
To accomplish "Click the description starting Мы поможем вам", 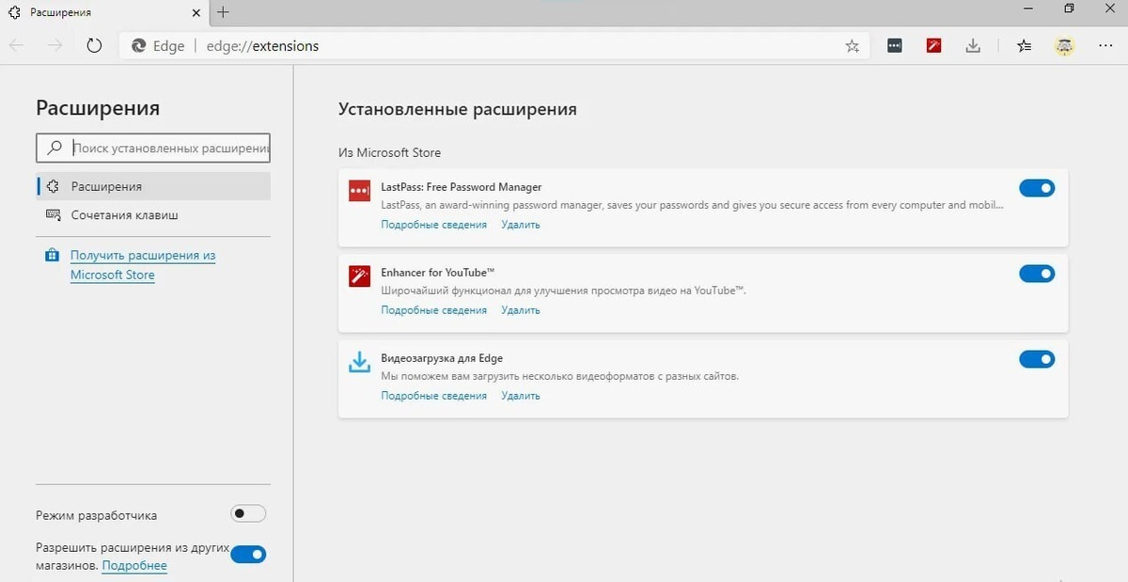I will pos(559,376).
